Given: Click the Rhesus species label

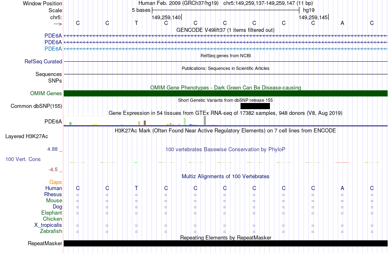Looking at the screenshot, I should (x=53, y=195).
